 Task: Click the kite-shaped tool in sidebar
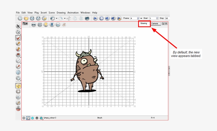pos(18,103)
